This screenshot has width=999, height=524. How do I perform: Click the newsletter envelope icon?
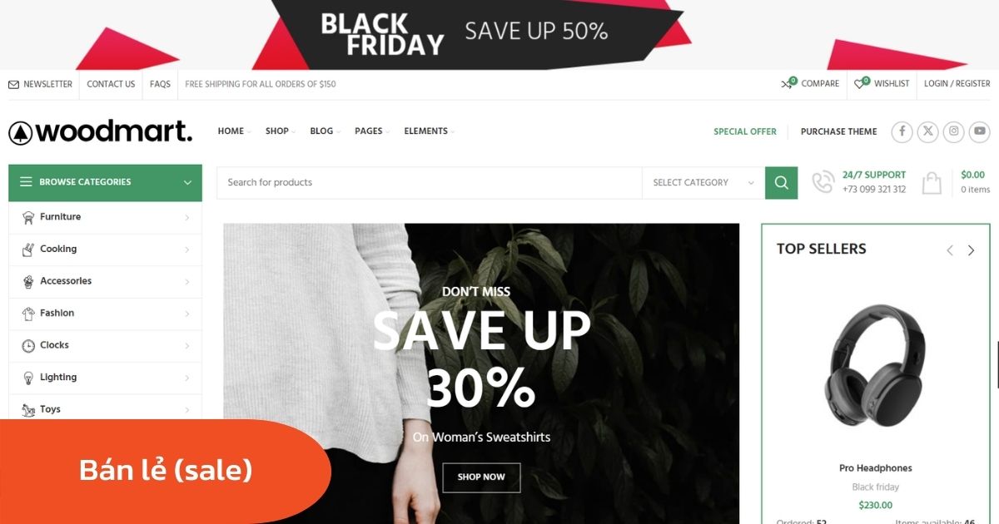click(x=13, y=85)
